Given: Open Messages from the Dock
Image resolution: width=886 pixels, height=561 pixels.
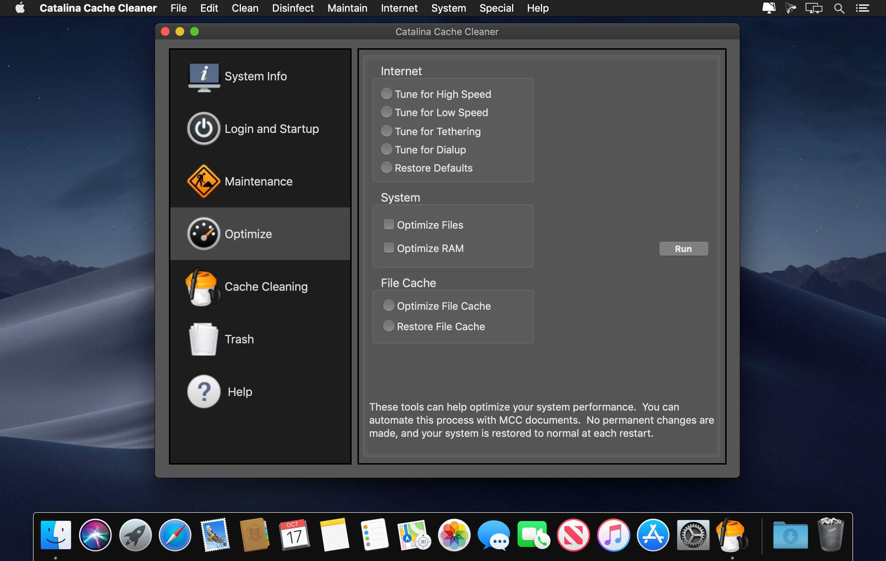Looking at the screenshot, I should pos(494,535).
